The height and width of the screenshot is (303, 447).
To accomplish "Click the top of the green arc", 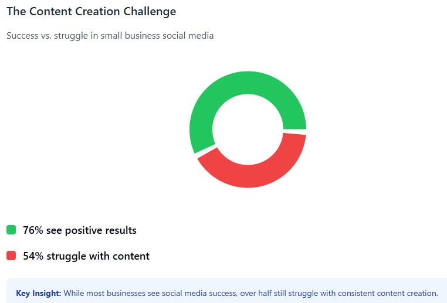I will 248,83.
